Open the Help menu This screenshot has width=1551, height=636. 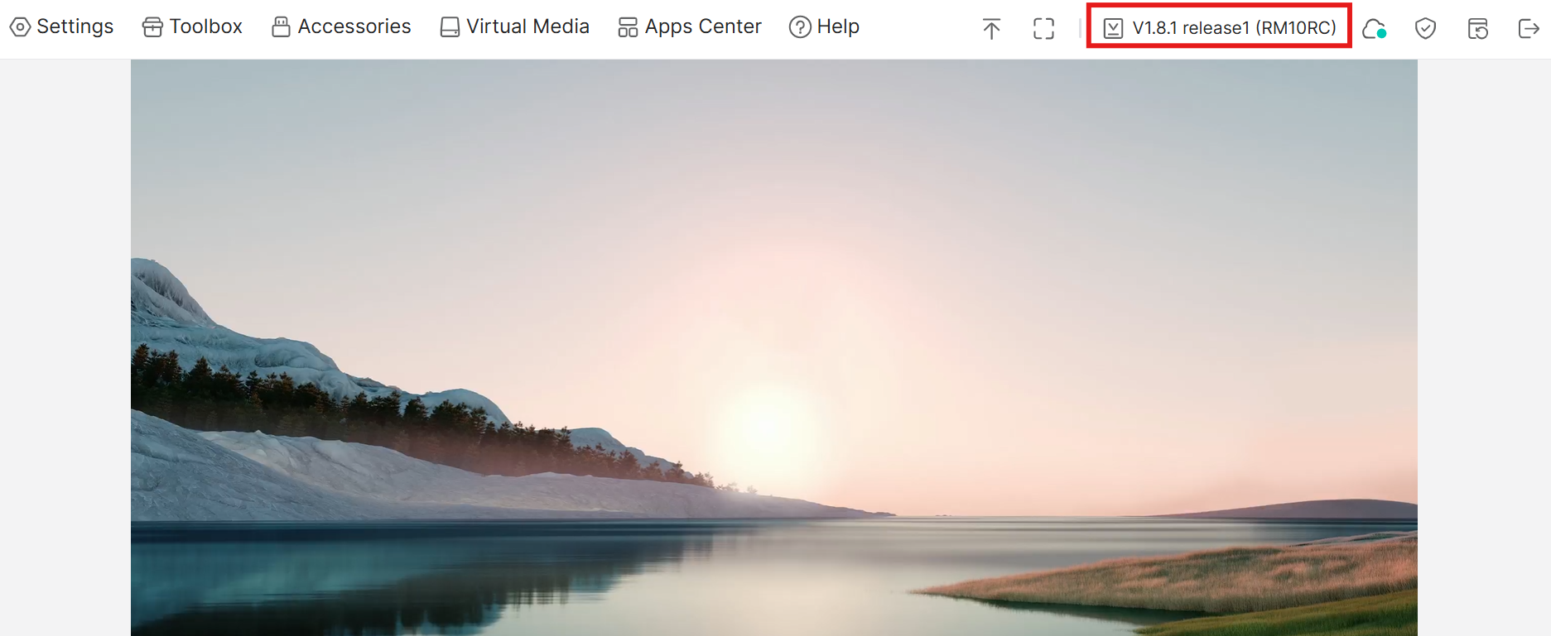(x=837, y=26)
